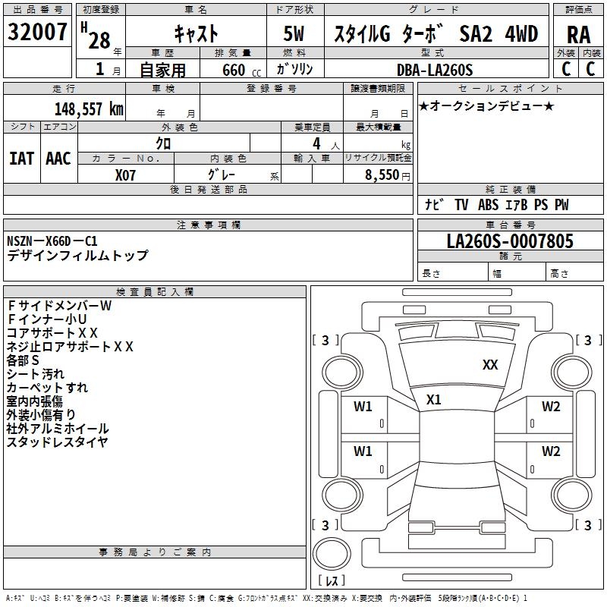Image resolution: width=607 pixels, height=607 pixels.
Task: Click the lot number 32007
Action: [37, 32]
